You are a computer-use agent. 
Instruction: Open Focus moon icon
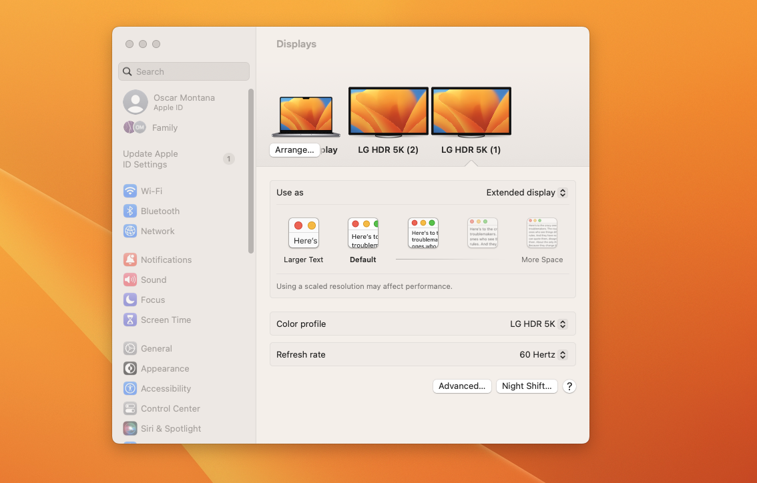tap(130, 300)
